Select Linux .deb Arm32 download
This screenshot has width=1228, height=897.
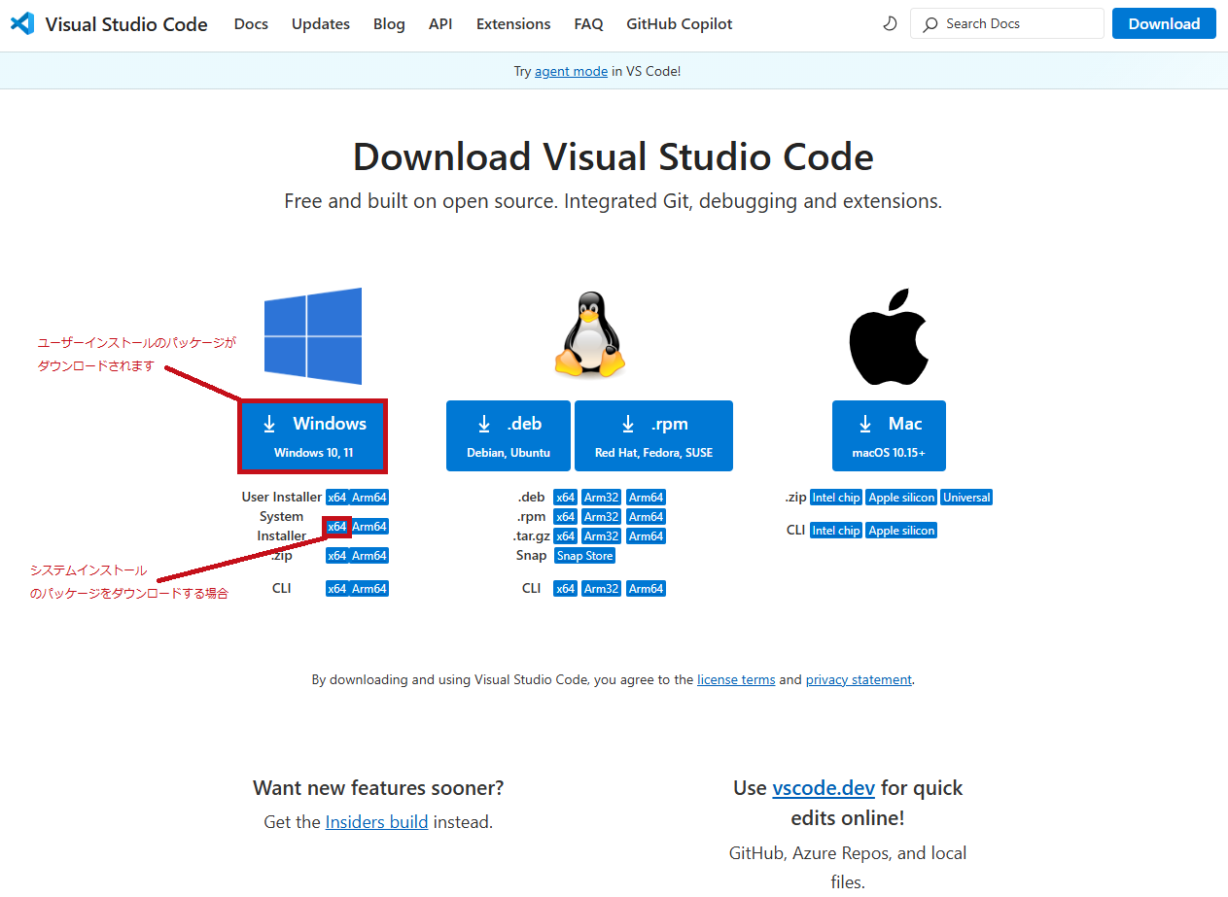(602, 498)
